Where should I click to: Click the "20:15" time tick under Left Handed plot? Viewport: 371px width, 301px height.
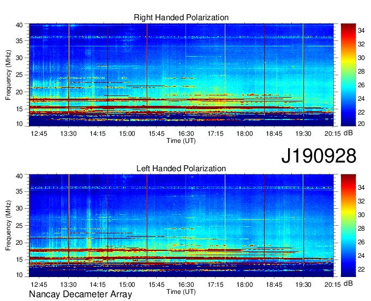[332, 285]
